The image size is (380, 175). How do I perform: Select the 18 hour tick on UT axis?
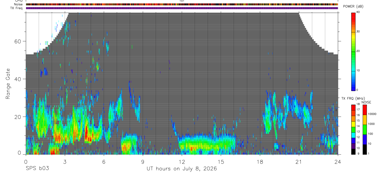[x=260, y=161]
